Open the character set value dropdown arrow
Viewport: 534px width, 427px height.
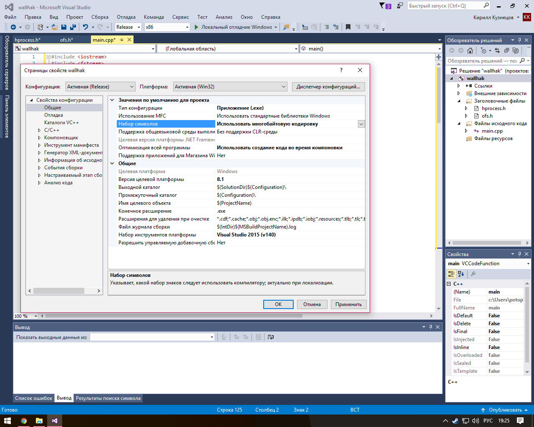coord(361,124)
